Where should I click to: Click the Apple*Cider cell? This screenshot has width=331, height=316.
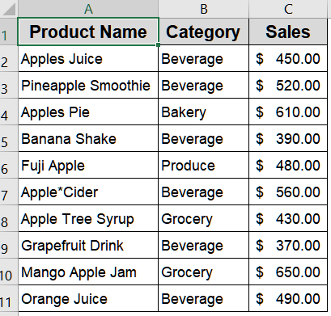[x=88, y=192]
